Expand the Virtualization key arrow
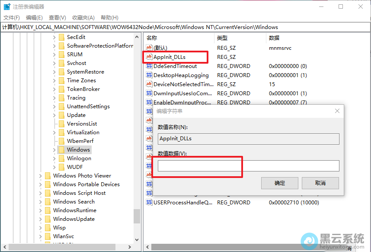The width and height of the screenshot is (371, 252). [x=54, y=132]
